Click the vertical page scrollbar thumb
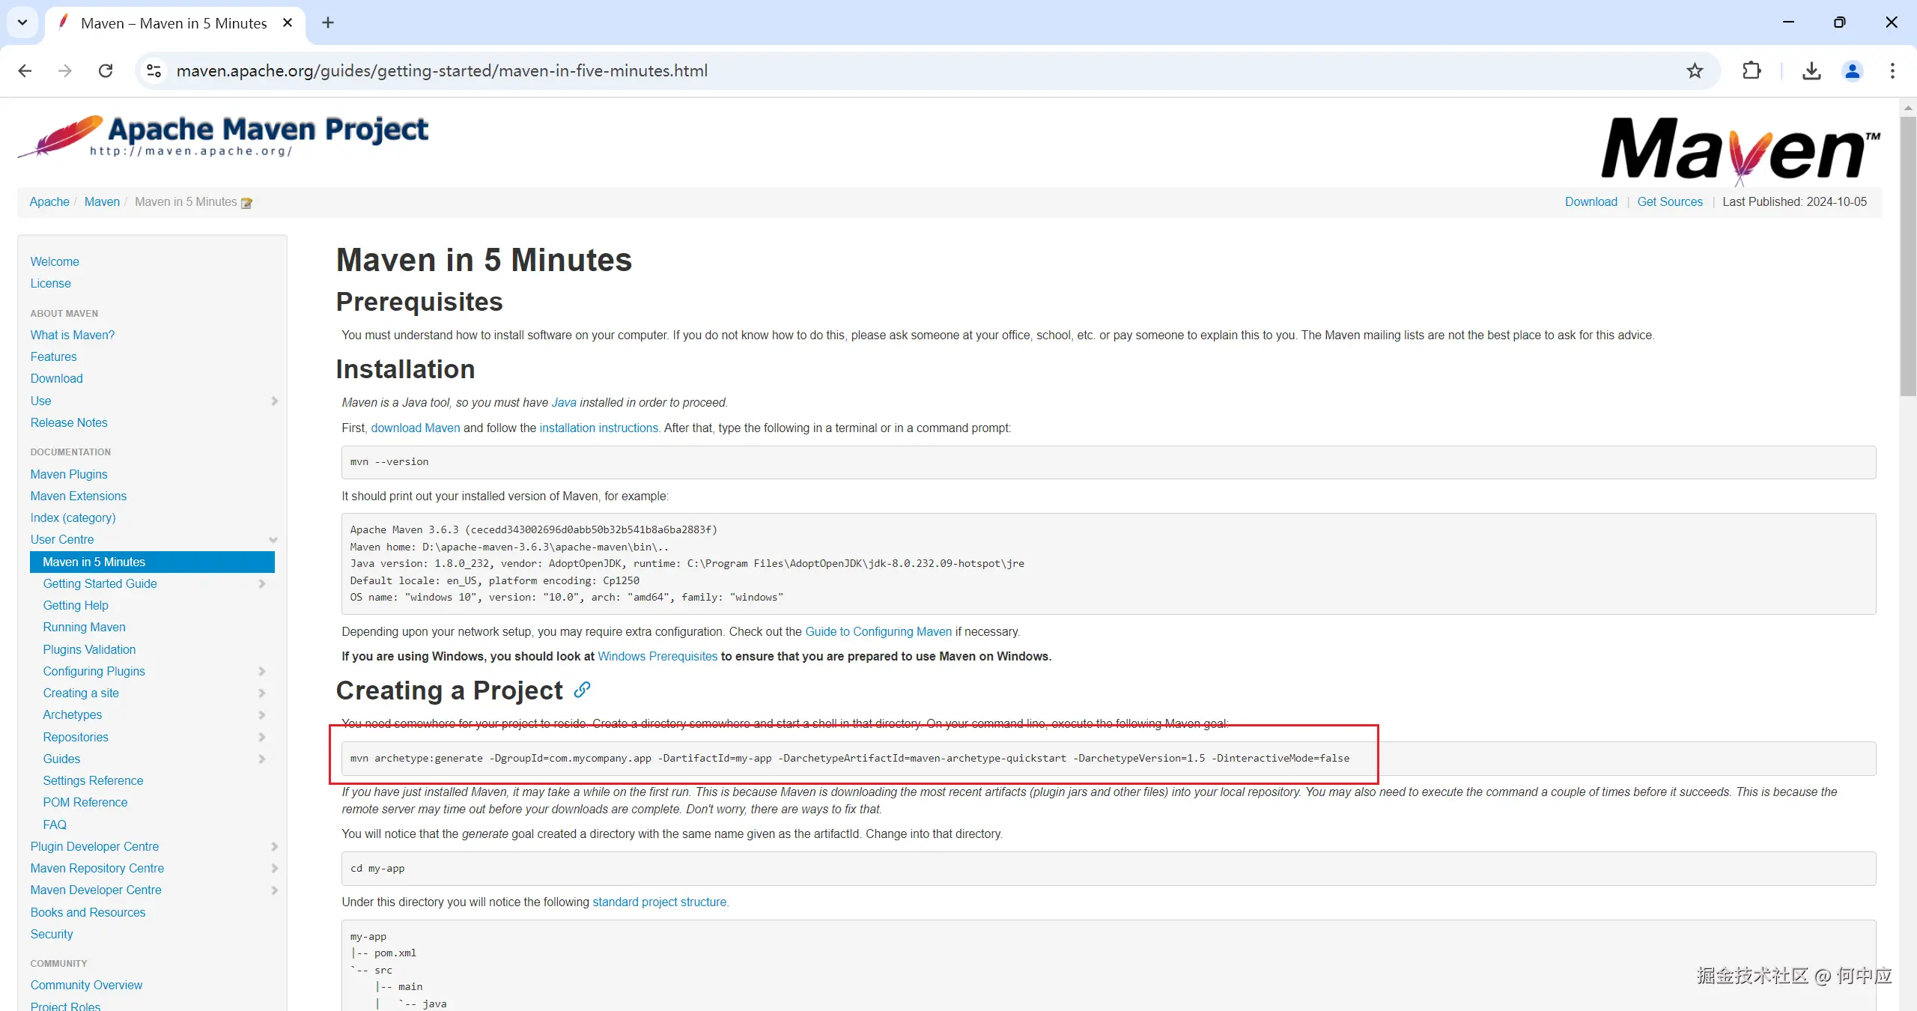1917x1011 pixels. [x=1907, y=255]
